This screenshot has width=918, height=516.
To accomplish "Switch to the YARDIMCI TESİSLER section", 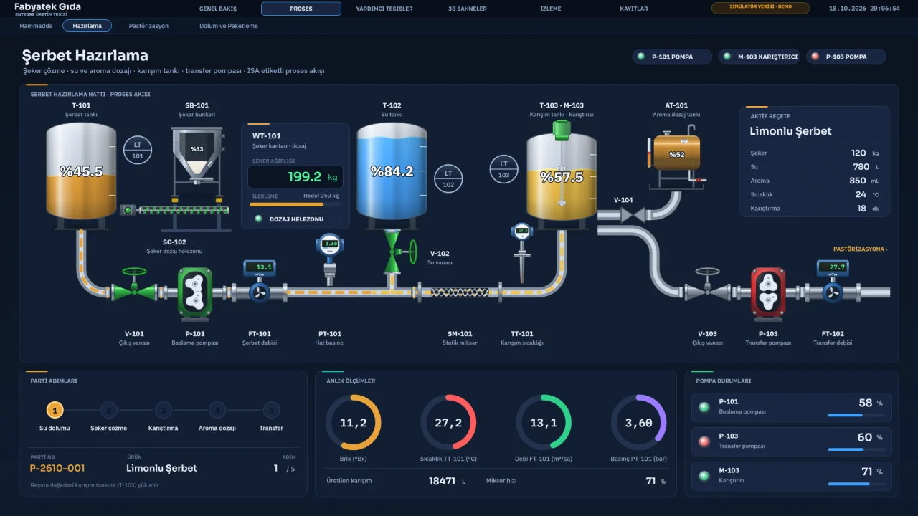I will coord(384,9).
